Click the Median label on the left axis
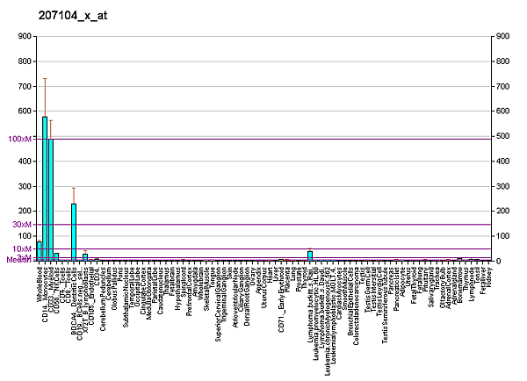 point(16,259)
